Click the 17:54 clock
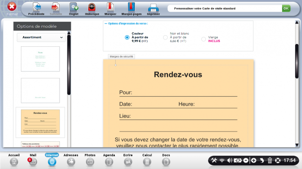Image resolution: width=302 pixels, height=169 pixels. point(289,160)
